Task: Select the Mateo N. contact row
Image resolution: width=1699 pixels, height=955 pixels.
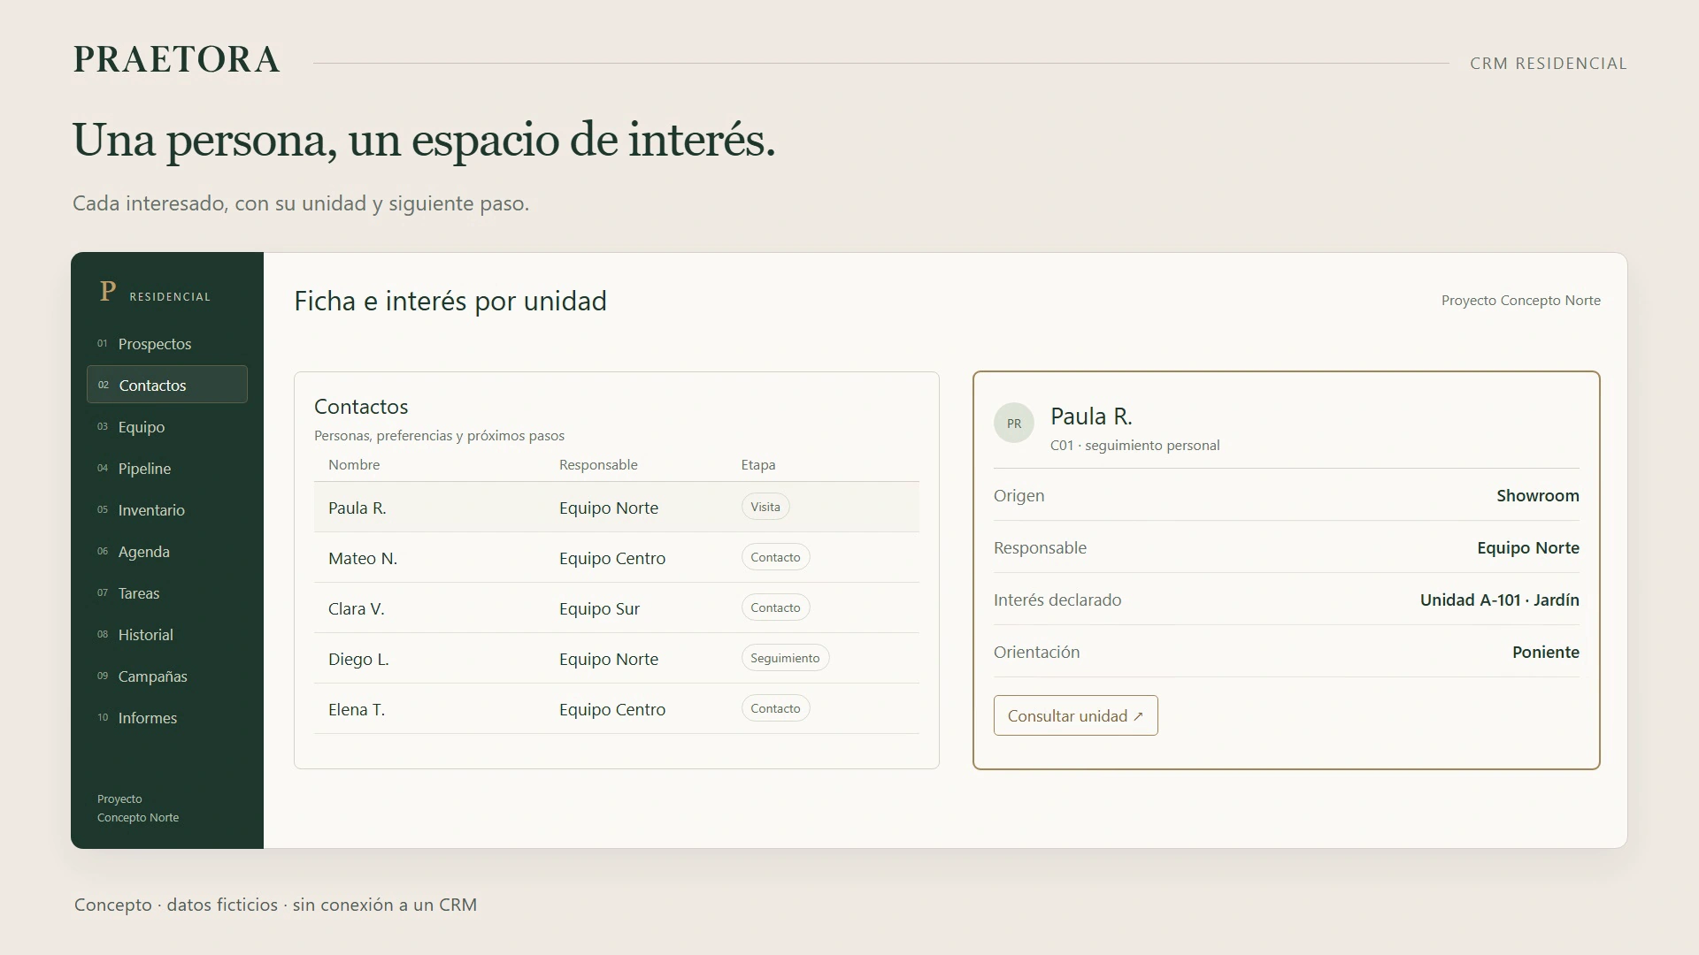Action: pyautogui.click(x=617, y=557)
